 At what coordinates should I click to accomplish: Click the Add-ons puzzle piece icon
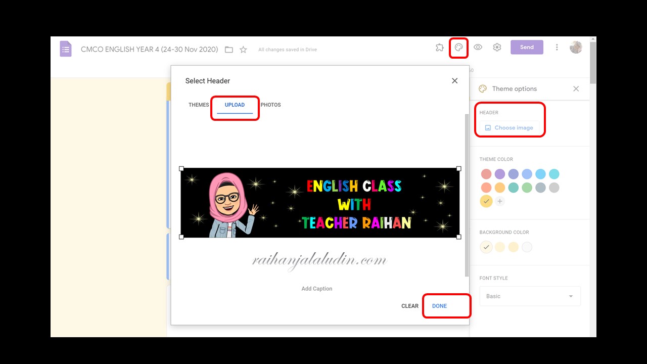(x=439, y=48)
